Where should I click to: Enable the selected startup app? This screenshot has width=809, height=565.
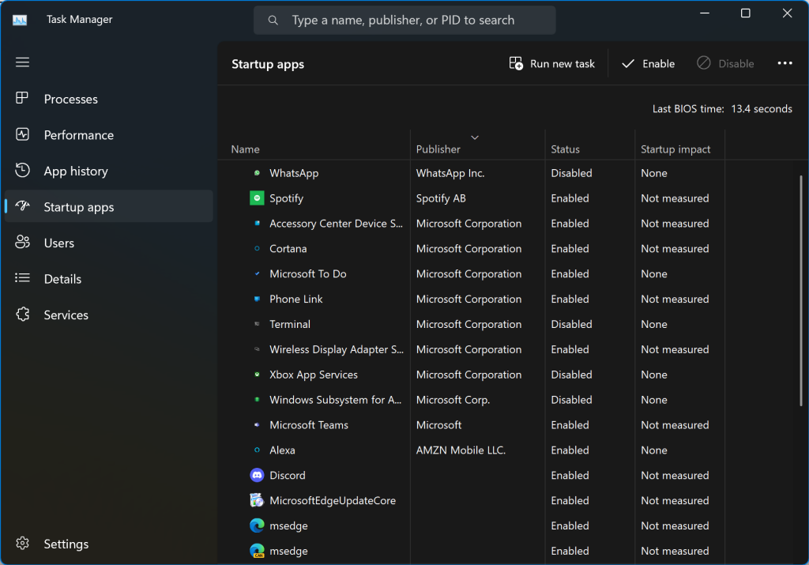coord(648,64)
